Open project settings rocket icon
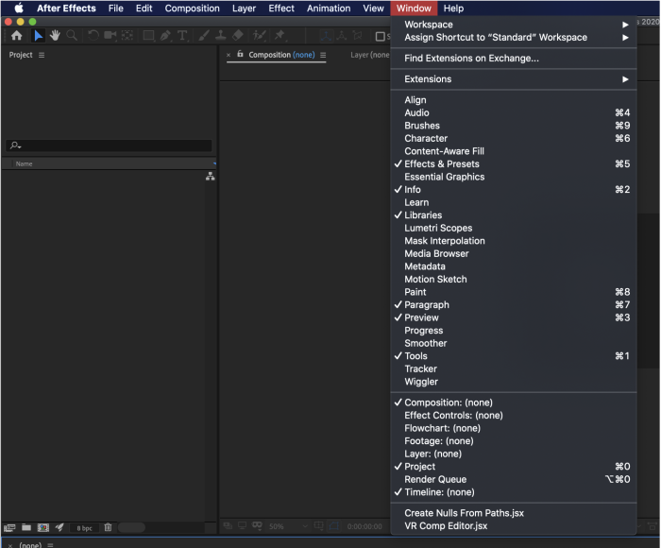 [59, 527]
